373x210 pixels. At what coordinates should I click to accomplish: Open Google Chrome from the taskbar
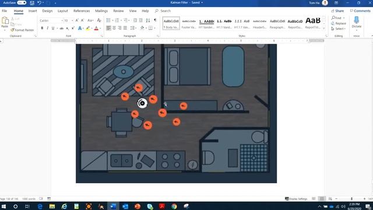[x=174, y=206]
